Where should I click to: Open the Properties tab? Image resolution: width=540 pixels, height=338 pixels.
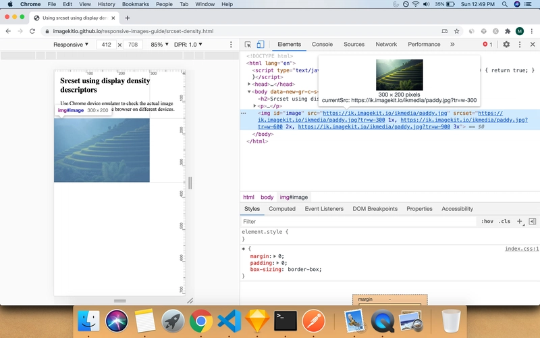[x=419, y=209]
